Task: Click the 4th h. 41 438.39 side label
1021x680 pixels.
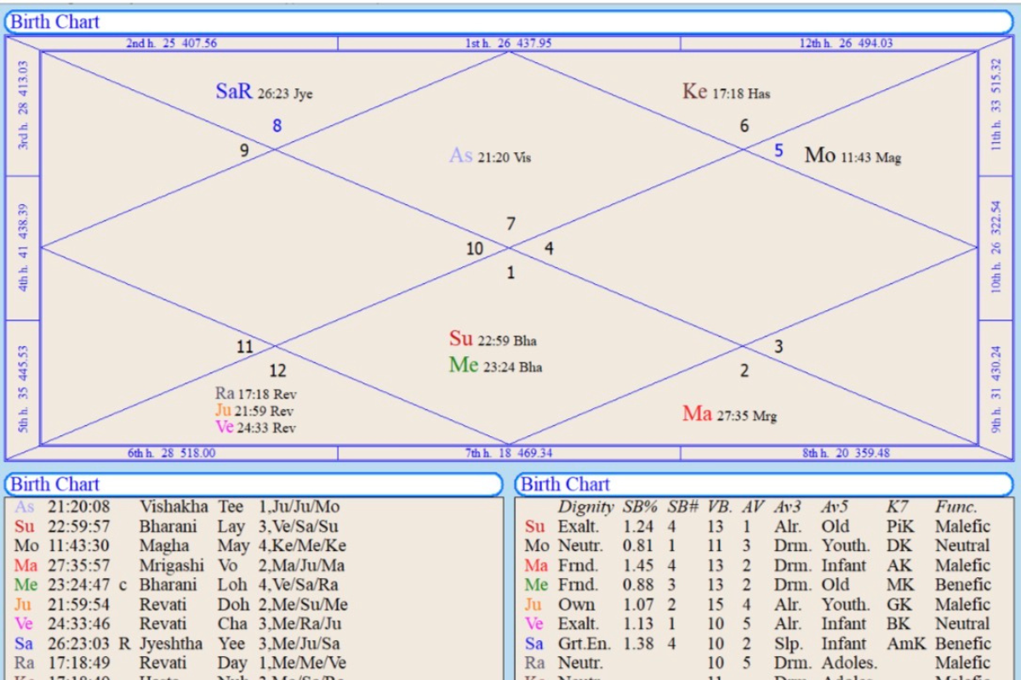Action: (23, 247)
